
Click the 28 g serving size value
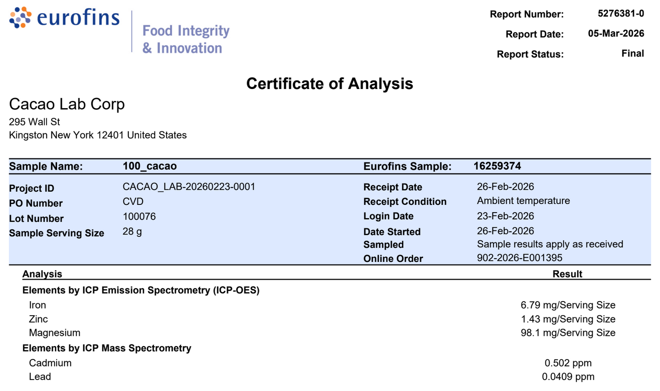click(x=132, y=231)
